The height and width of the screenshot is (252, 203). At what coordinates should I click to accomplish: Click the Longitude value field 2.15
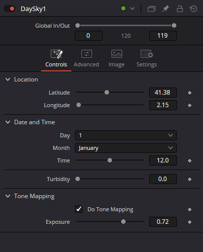pos(163,105)
